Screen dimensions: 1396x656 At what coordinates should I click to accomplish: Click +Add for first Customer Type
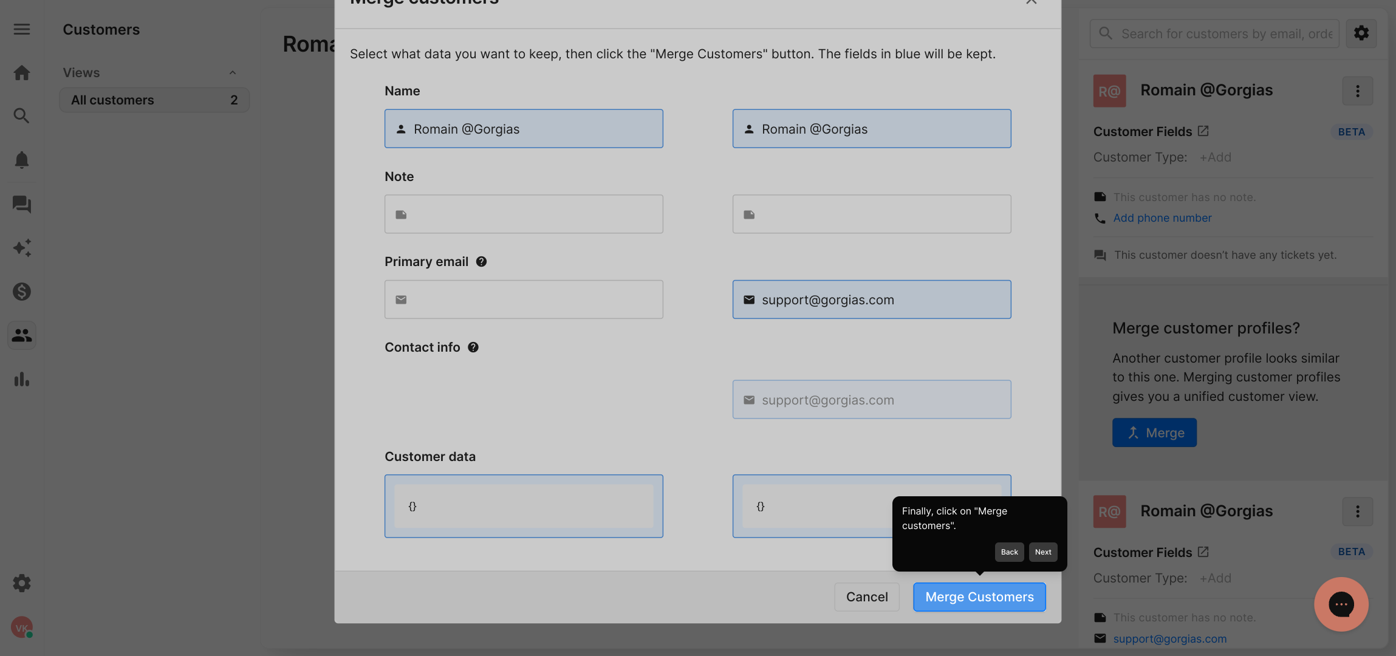tap(1215, 157)
